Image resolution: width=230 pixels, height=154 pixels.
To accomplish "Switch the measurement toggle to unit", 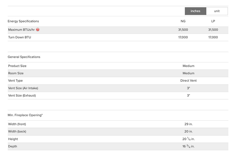I will [217, 11].
